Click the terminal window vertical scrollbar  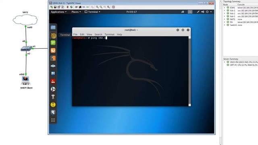(x=189, y=71)
